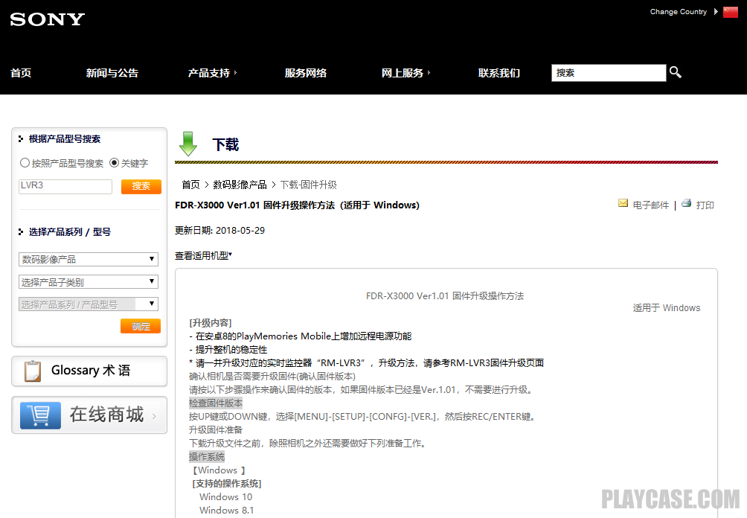
Task: Open the 首页 nav menu item
Action: [21, 73]
